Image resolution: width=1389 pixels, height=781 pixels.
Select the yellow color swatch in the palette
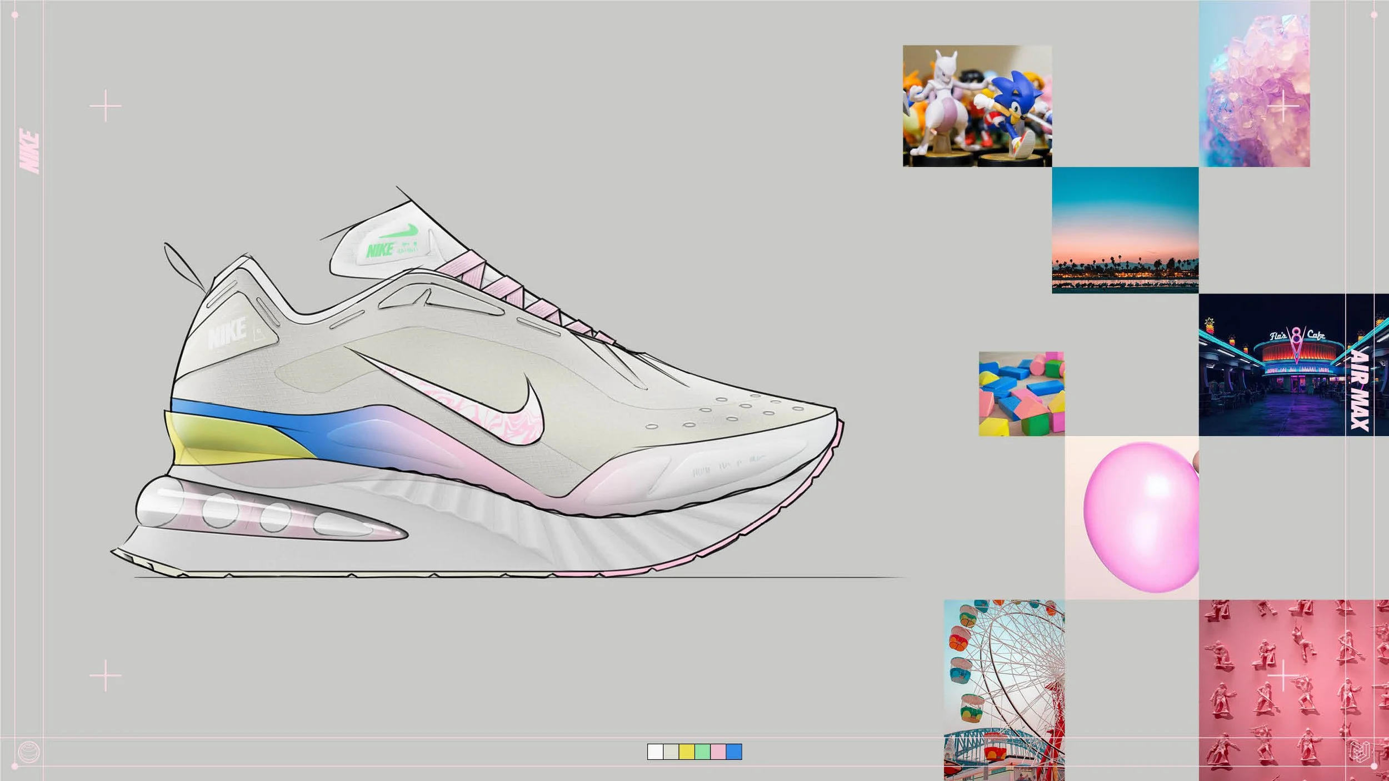687,752
